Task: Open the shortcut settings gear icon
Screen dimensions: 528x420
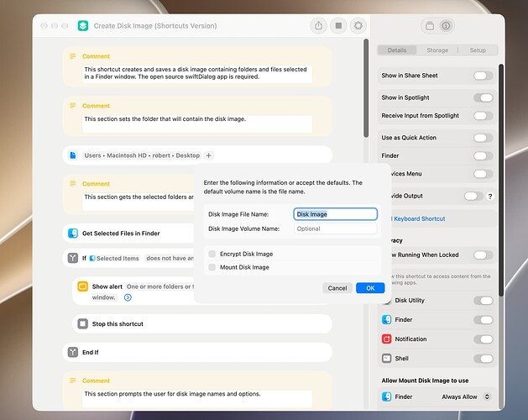Action: click(x=358, y=25)
